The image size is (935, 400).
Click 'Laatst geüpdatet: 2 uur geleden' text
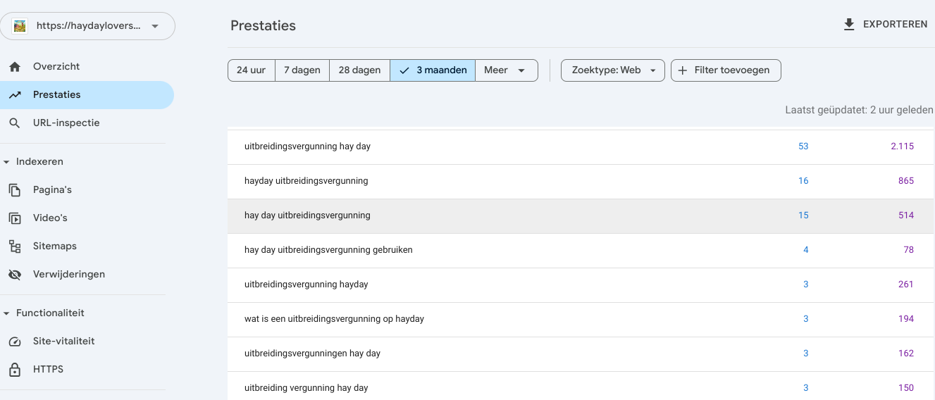point(859,111)
